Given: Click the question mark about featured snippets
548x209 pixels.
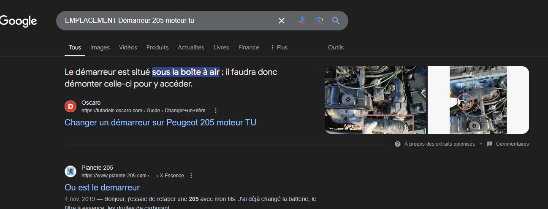Looking at the screenshot, I should (398, 144).
